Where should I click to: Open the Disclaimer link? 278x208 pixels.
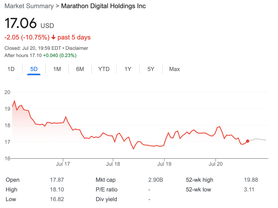pos(76,48)
